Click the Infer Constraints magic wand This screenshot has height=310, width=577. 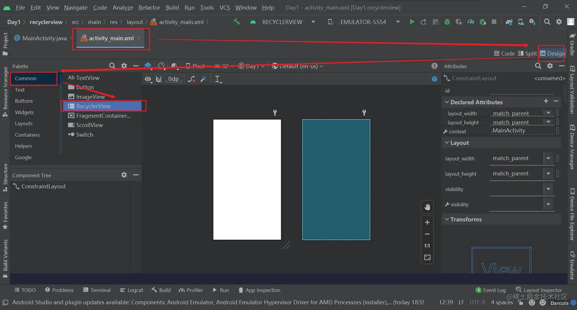click(x=204, y=79)
